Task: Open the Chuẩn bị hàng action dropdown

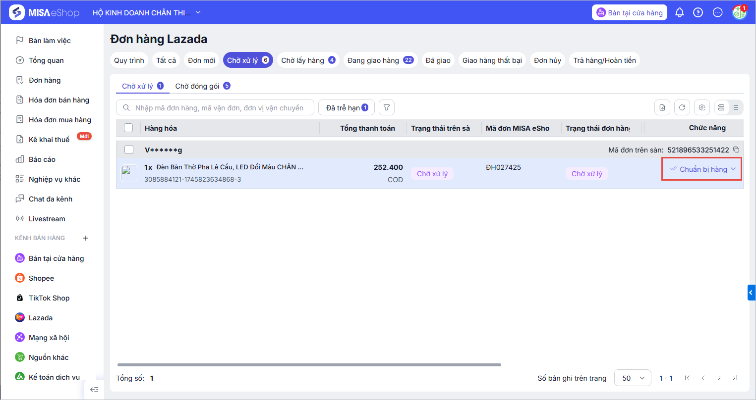Action: pos(702,169)
